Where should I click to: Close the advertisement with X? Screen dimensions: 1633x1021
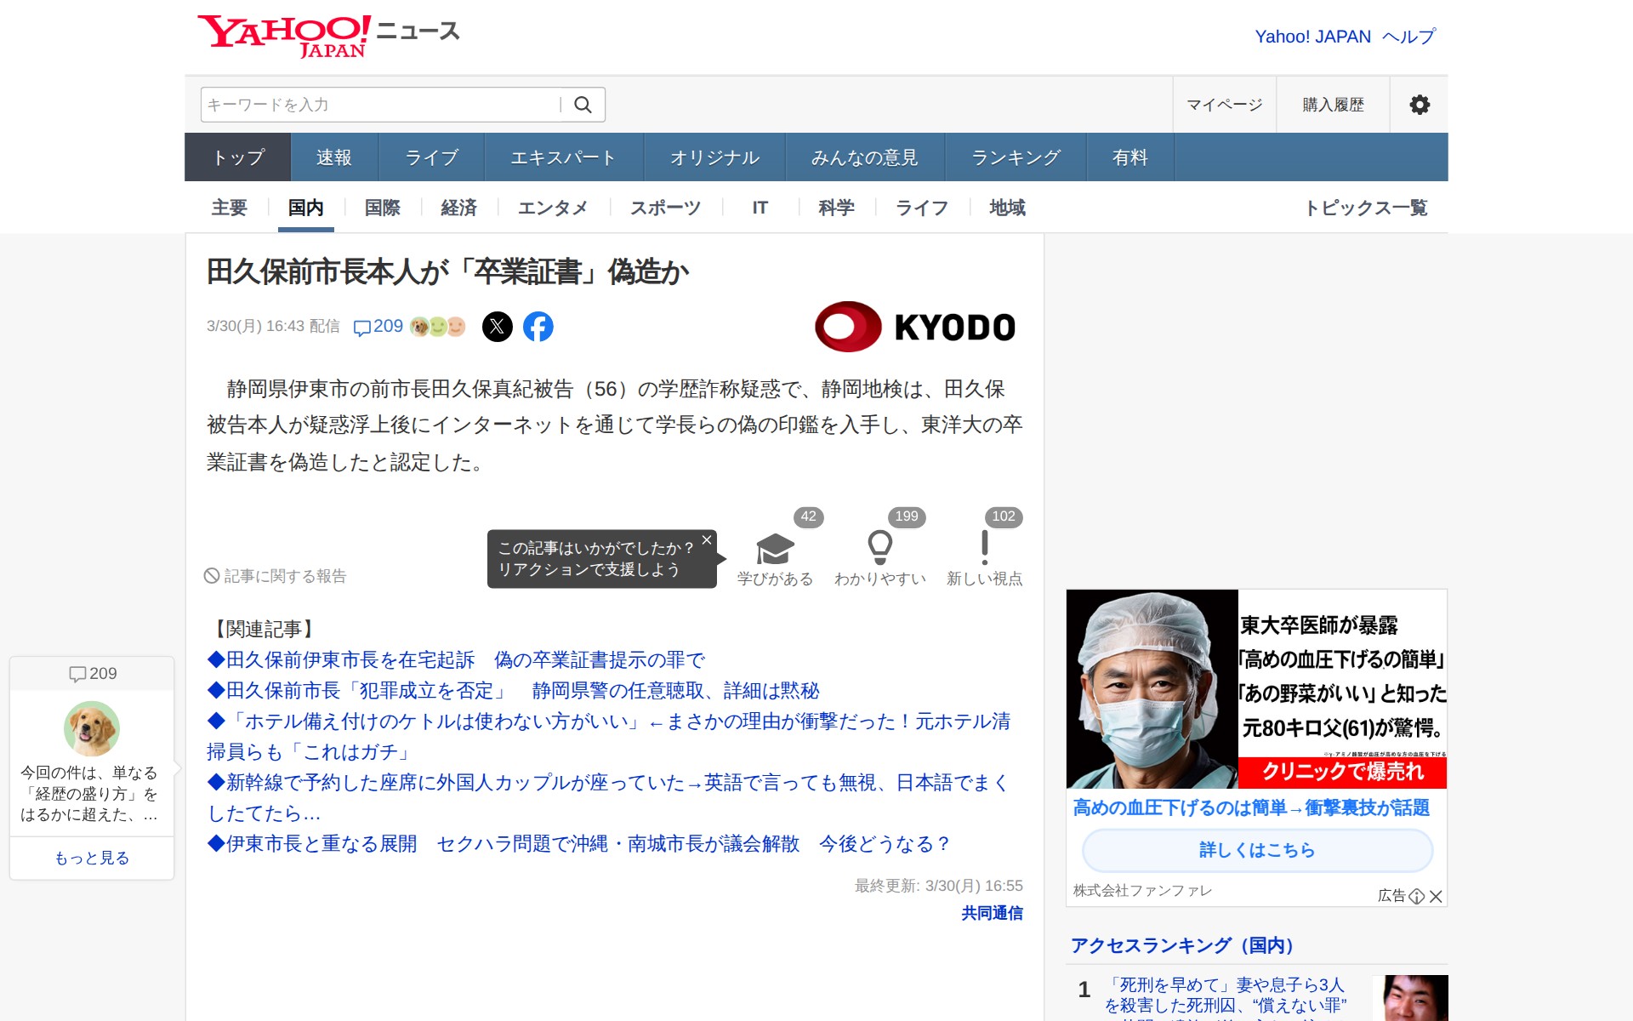pos(1436,896)
